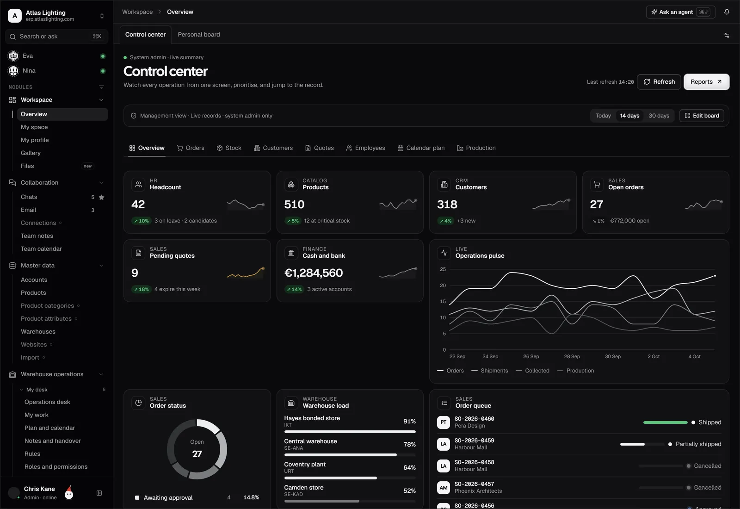Switch to the Personal board tab
740x509 pixels.
[x=199, y=35]
